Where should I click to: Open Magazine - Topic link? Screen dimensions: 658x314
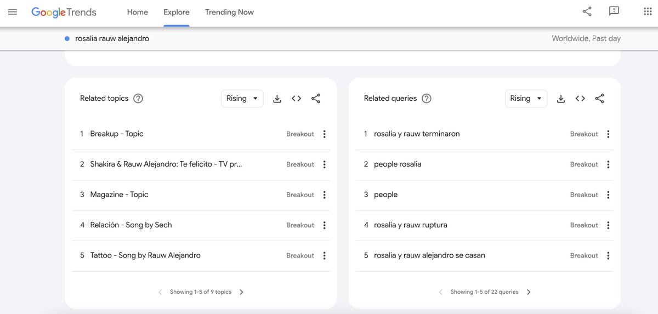point(119,195)
